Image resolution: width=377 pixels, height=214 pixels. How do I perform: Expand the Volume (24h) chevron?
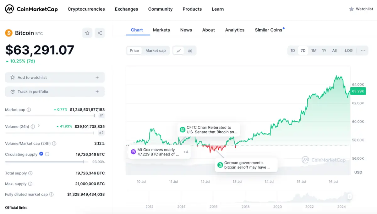coord(39,126)
